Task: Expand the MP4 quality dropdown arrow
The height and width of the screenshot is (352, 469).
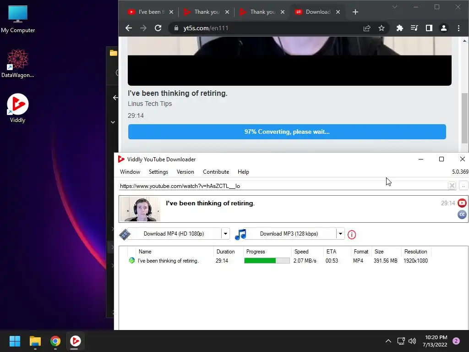Action: [225, 234]
